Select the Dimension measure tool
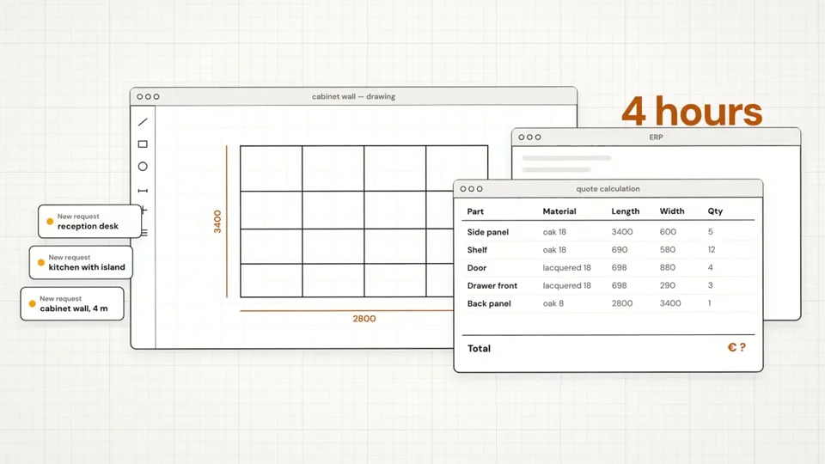The image size is (825, 464). 143,191
